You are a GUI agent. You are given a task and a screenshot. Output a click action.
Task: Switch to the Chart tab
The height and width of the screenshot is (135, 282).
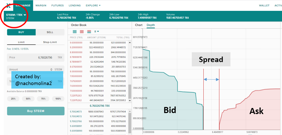point(139,25)
